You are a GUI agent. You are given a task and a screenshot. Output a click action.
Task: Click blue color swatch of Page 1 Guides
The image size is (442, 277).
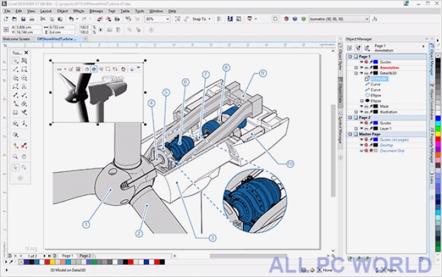376,62
